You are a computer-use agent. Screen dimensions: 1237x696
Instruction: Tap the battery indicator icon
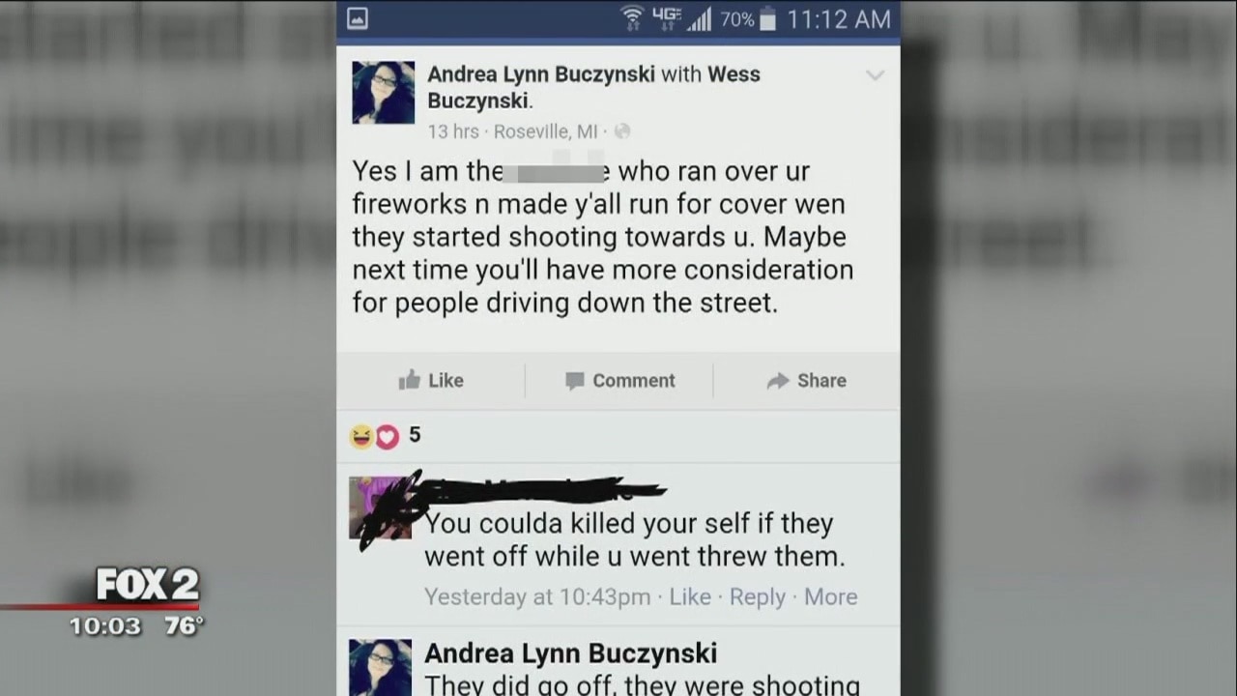[x=767, y=19]
